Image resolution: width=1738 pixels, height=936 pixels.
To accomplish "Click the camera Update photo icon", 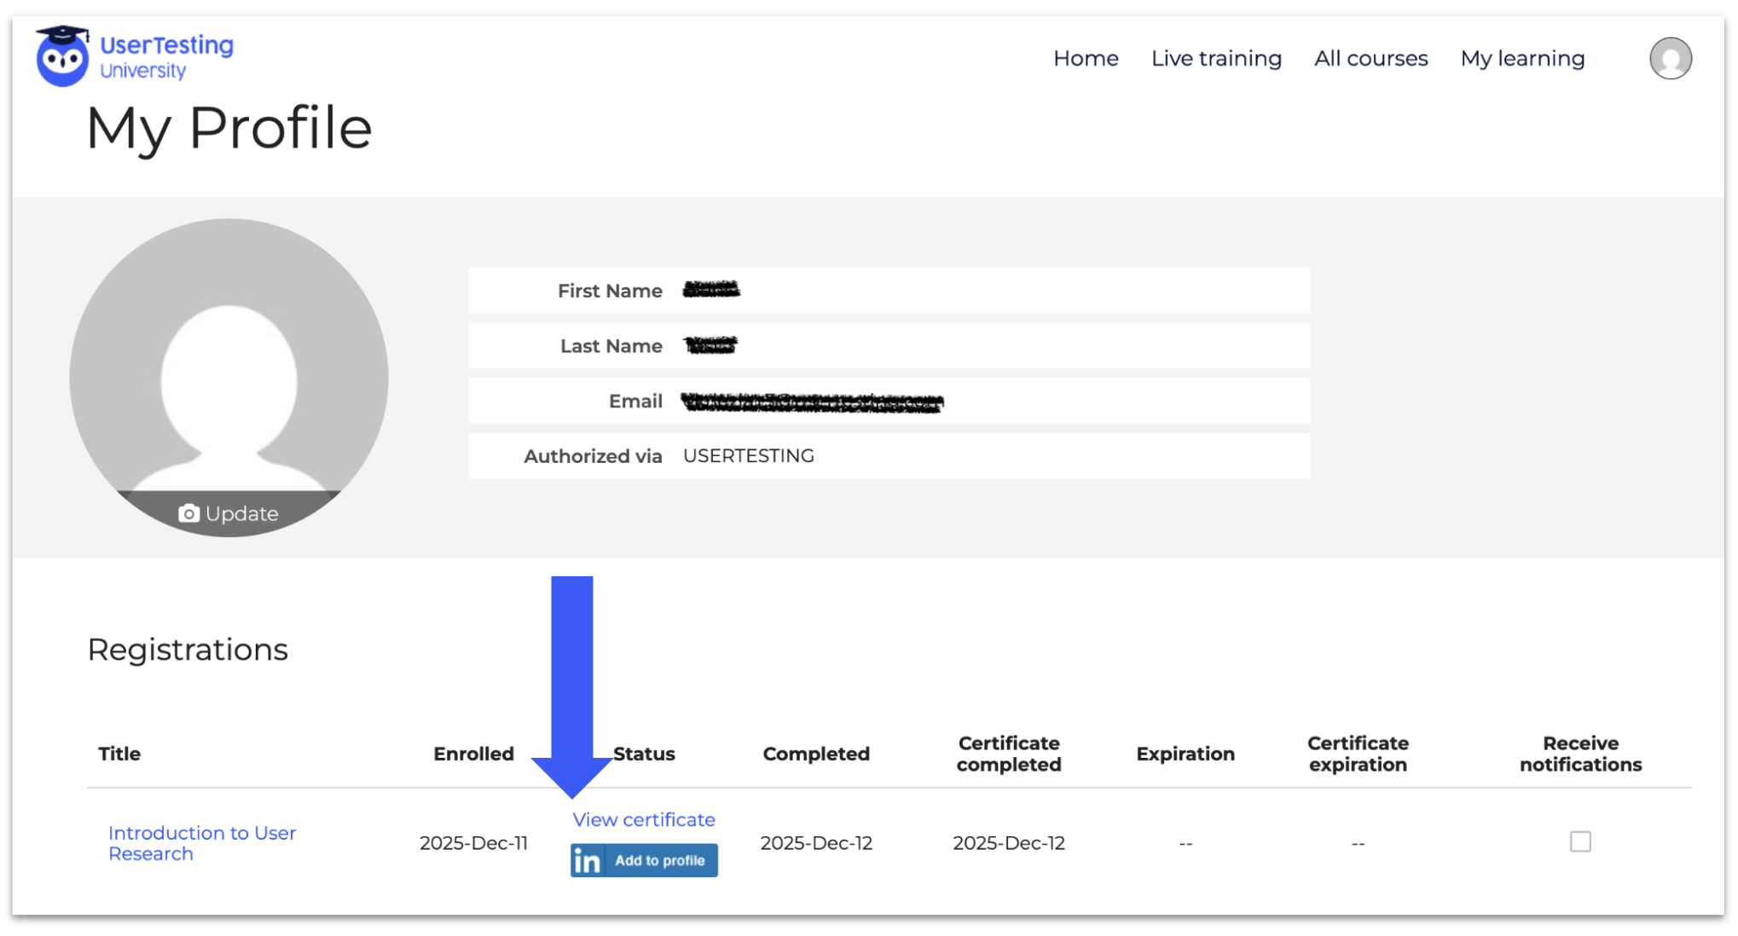I will (188, 513).
